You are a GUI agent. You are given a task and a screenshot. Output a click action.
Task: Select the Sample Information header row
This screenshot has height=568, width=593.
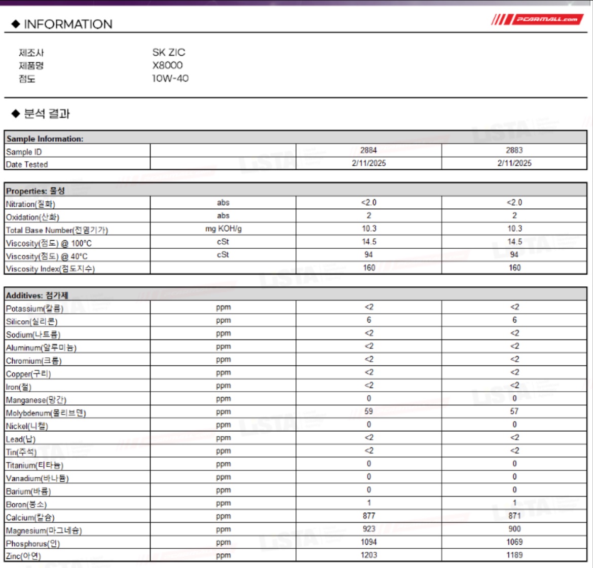[x=296, y=138]
